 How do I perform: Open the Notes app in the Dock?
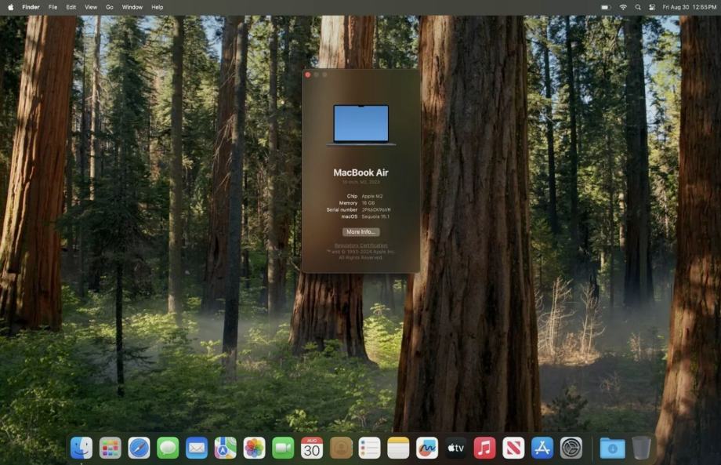(398, 448)
